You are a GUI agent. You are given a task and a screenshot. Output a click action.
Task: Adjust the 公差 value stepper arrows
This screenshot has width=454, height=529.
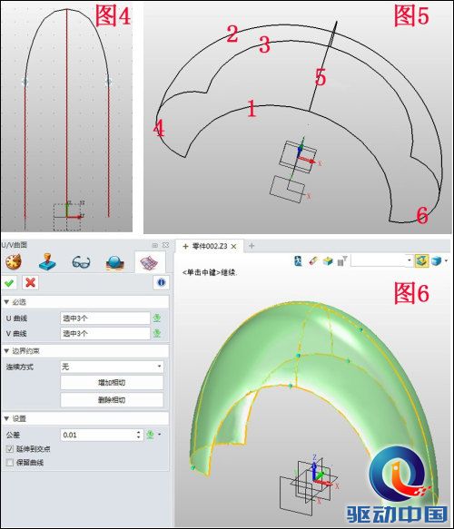(138, 435)
